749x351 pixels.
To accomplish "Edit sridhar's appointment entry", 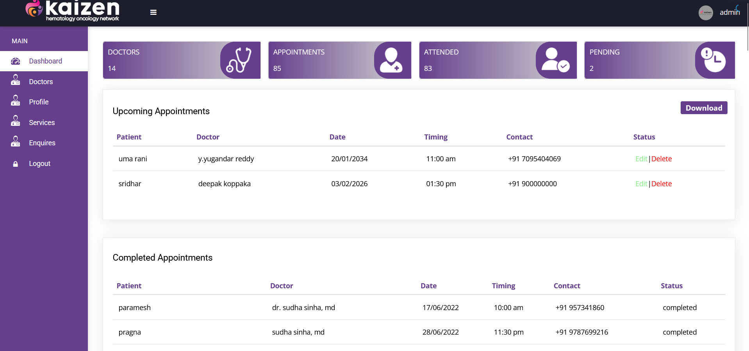I will tap(641, 183).
